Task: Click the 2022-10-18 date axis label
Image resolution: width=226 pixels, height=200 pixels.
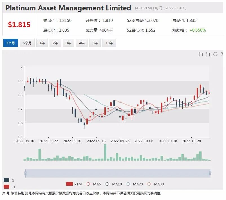Action: tap(168, 141)
